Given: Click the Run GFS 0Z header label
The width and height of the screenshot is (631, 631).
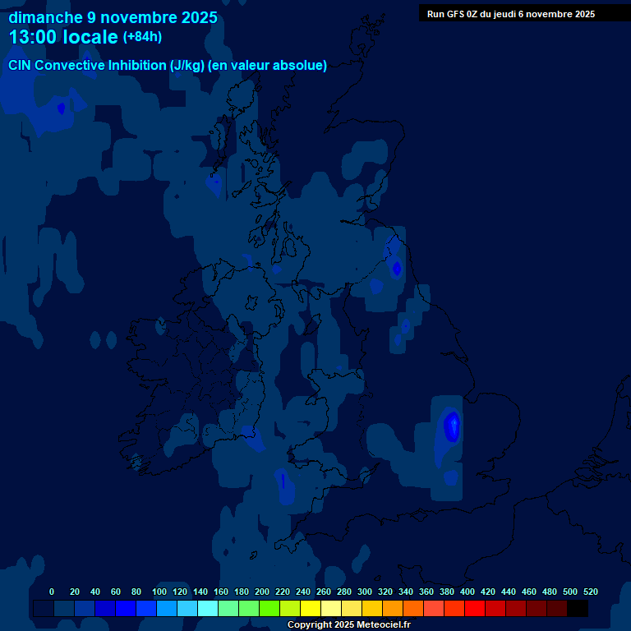Looking at the screenshot, I should tap(511, 14).
